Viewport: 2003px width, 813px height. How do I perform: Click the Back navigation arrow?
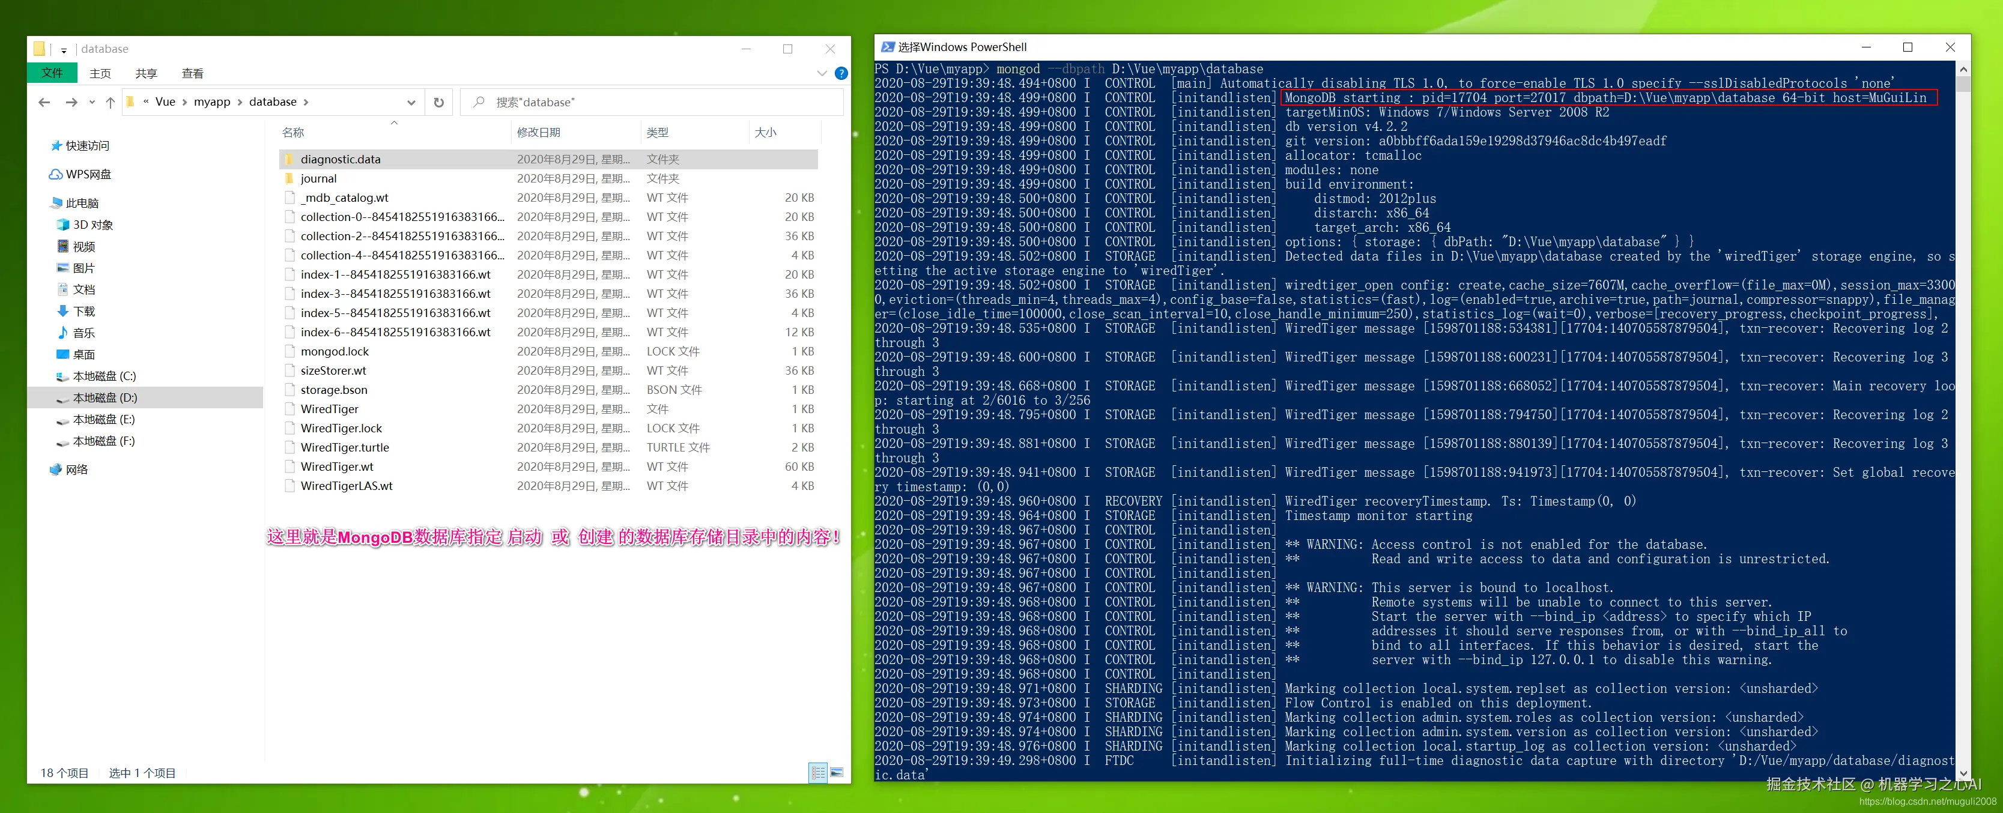point(44,102)
